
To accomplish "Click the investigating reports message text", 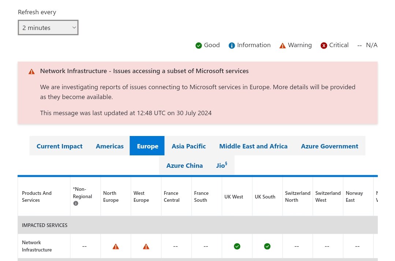I will tap(198, 92).
